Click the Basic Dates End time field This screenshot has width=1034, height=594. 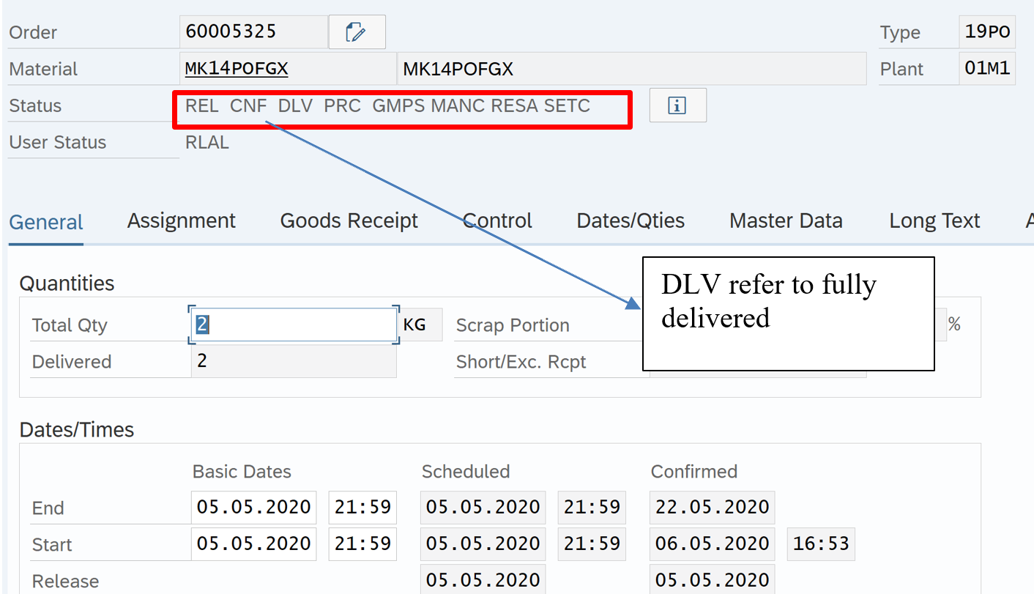[362, 507]
